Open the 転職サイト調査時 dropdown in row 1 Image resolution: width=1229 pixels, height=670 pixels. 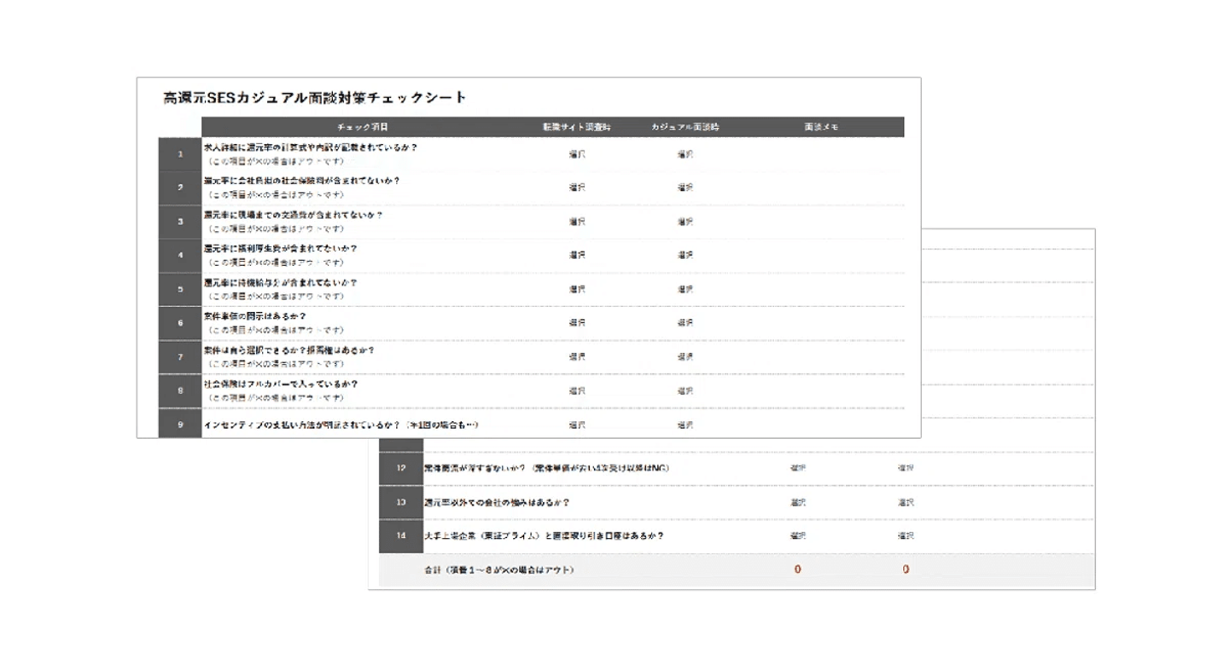[x=577, y=154]
